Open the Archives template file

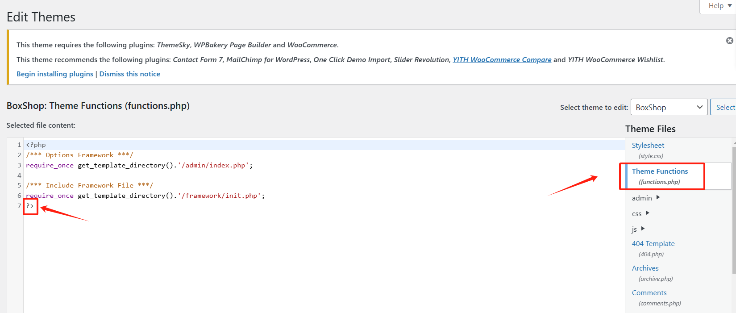(x=645, y=268)
